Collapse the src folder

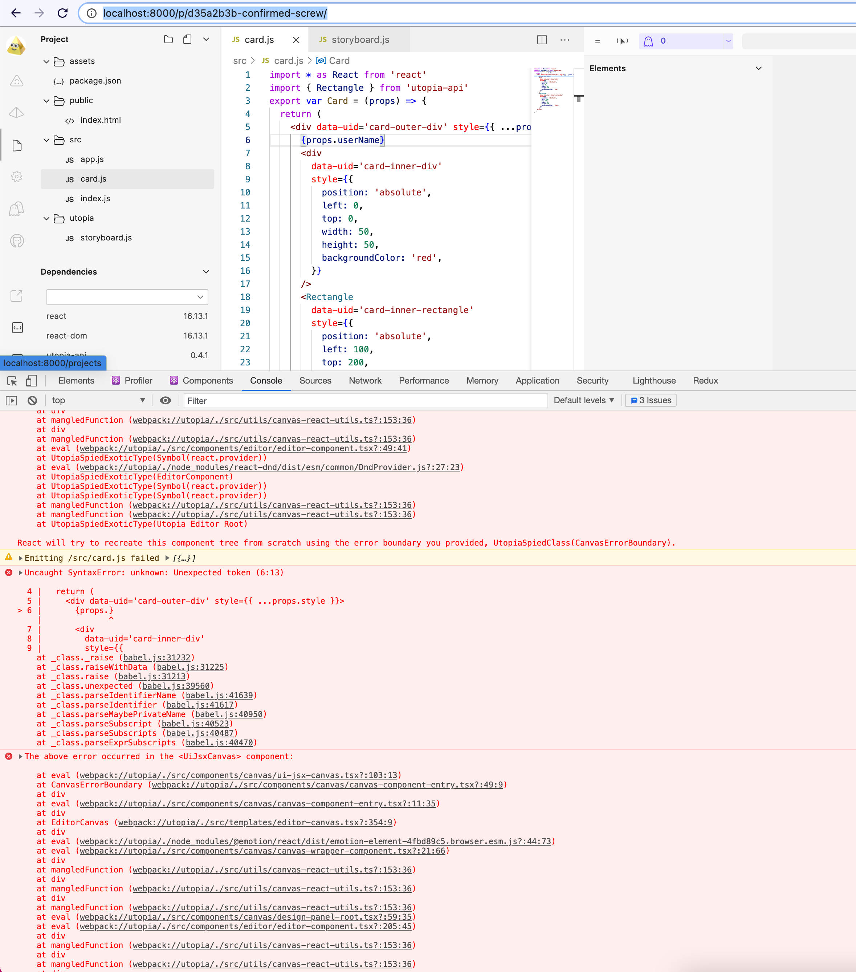[x=46, y=140]
